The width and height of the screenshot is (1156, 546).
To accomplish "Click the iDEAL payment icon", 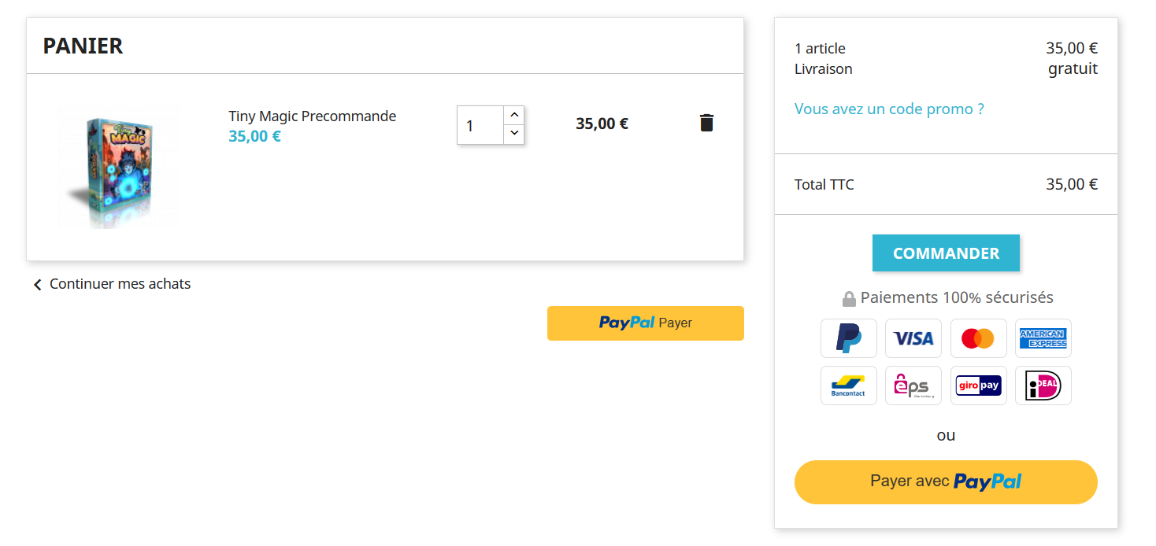I will pyautogui.click(x=1043, y=386).
